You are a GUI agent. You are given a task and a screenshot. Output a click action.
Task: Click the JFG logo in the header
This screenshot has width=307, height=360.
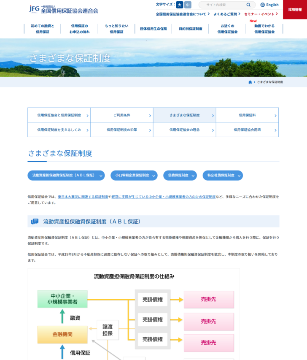(64, 9)
